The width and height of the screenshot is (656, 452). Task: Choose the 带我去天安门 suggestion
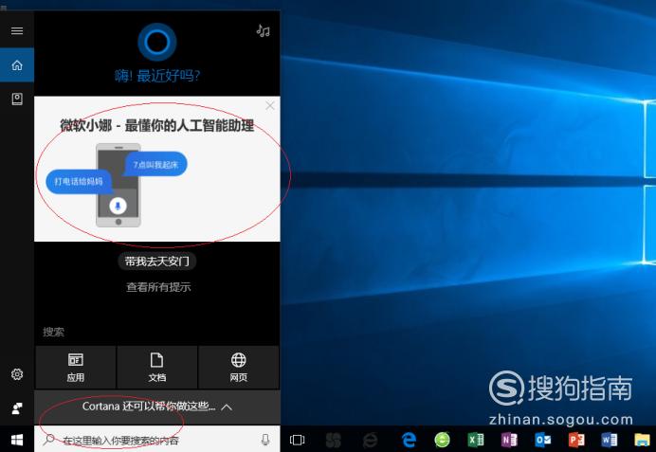click(156, 262)
